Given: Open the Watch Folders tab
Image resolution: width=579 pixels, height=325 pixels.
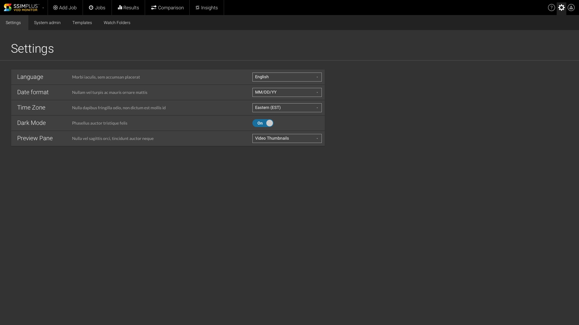Looking at the screenshot, I should [x=117, y=23].
